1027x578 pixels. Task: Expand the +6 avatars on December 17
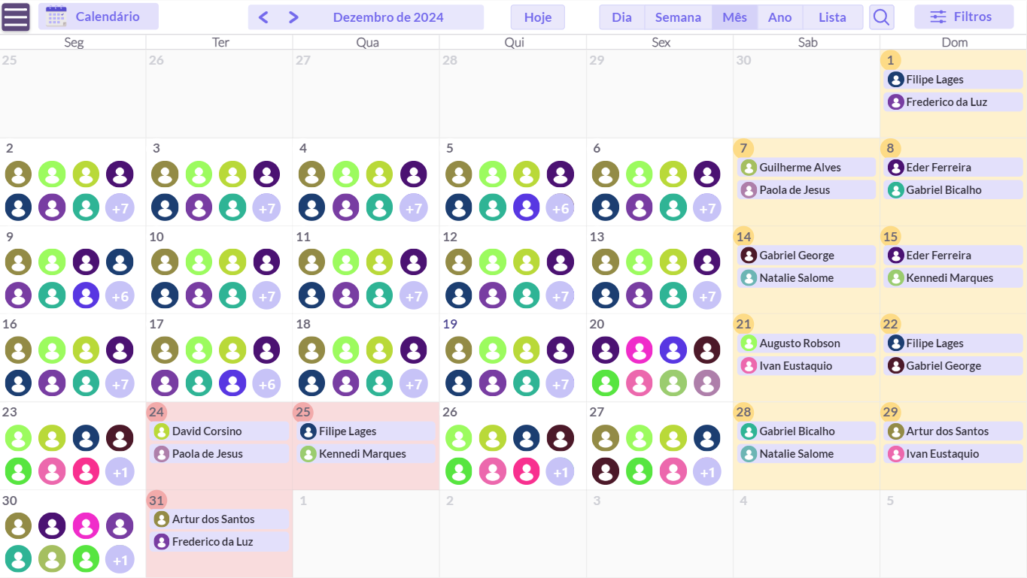[x=267, y=384]
